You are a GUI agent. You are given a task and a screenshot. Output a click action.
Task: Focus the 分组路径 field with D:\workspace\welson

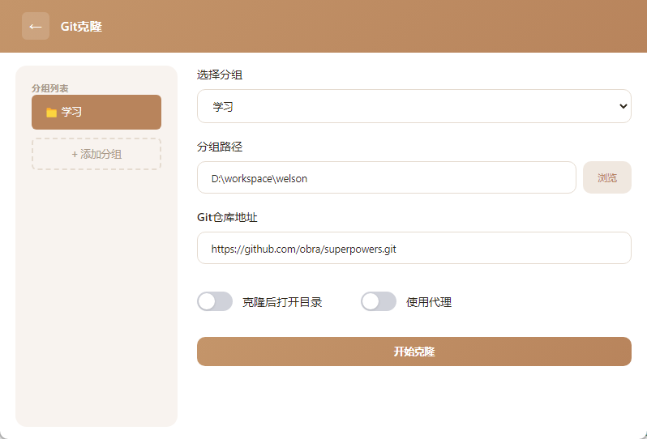[x=387, y=177]
